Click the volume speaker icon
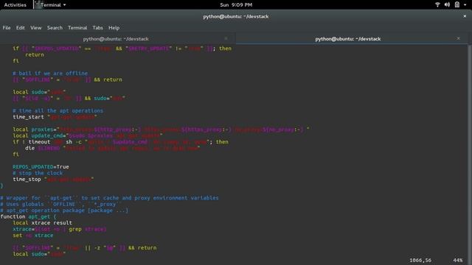 447,4
